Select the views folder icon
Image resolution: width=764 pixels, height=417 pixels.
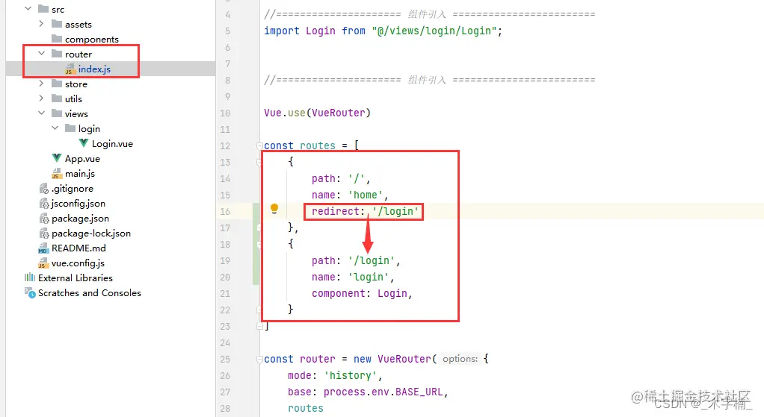[57, 113]
